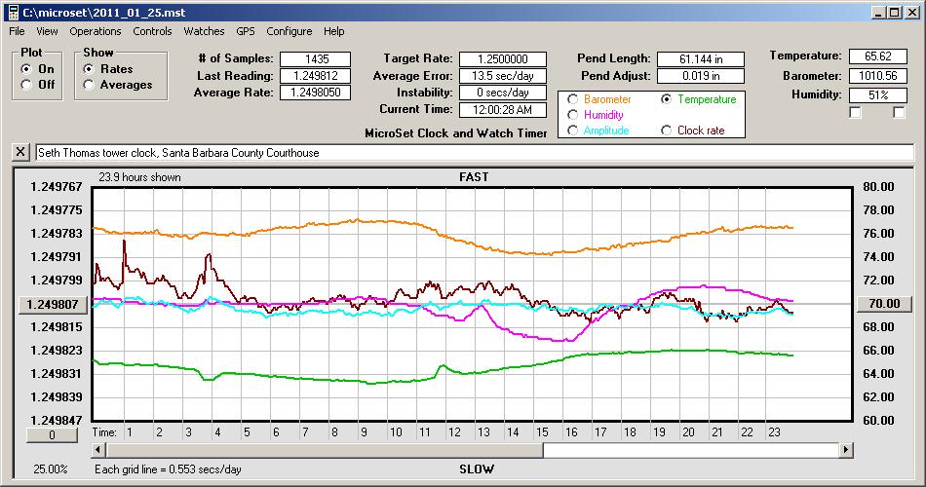This screenshot has width=926, height=487.
Task: Click the 80.00 right axis label
Action: (878, 187)
